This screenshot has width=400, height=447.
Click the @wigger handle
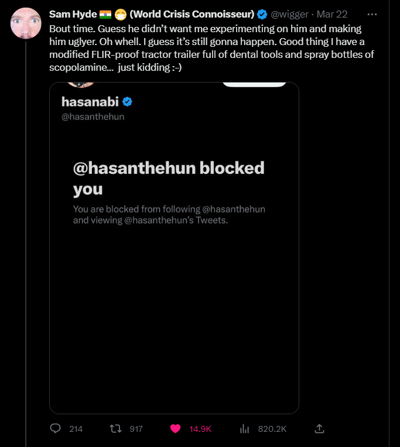click(289, 14)
